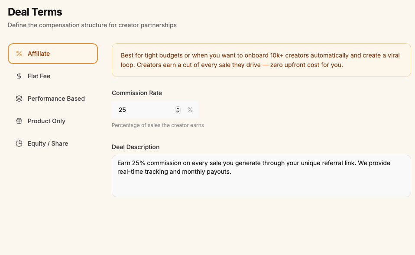The width and height of the screenshot is (415, 255).
Task: Select the pie chart icon for Equity / Share
Action: [19, 143]
